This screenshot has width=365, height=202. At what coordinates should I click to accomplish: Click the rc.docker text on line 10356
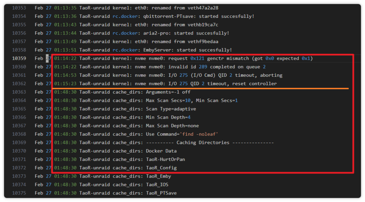point(125,33)
